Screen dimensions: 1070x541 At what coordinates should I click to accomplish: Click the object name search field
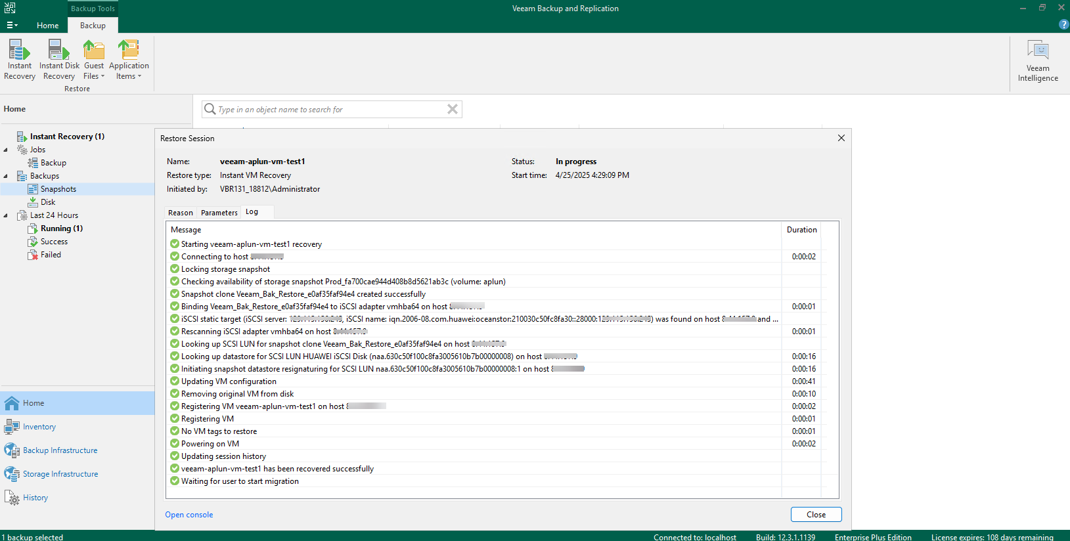point(330,110)
